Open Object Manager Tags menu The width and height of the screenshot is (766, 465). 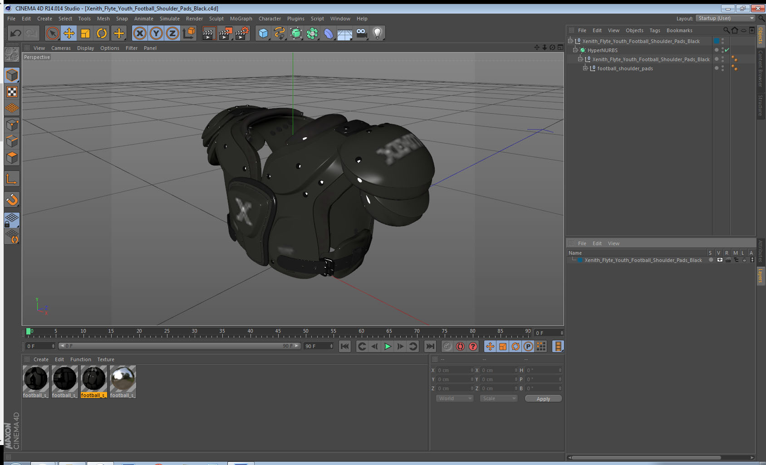tap(655, 30)
